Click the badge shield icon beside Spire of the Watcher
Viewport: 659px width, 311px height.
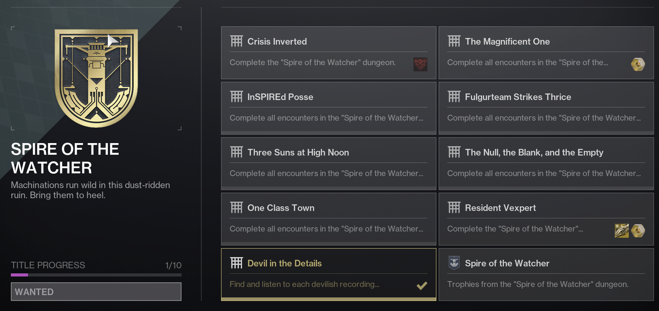click(x=454, y=263)
